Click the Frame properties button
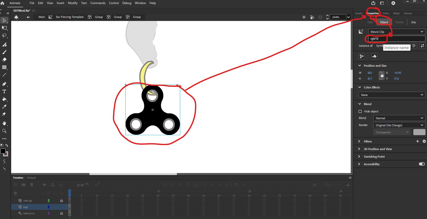The width and height of the screenshot is (427, 219). (x=399, y=22)
